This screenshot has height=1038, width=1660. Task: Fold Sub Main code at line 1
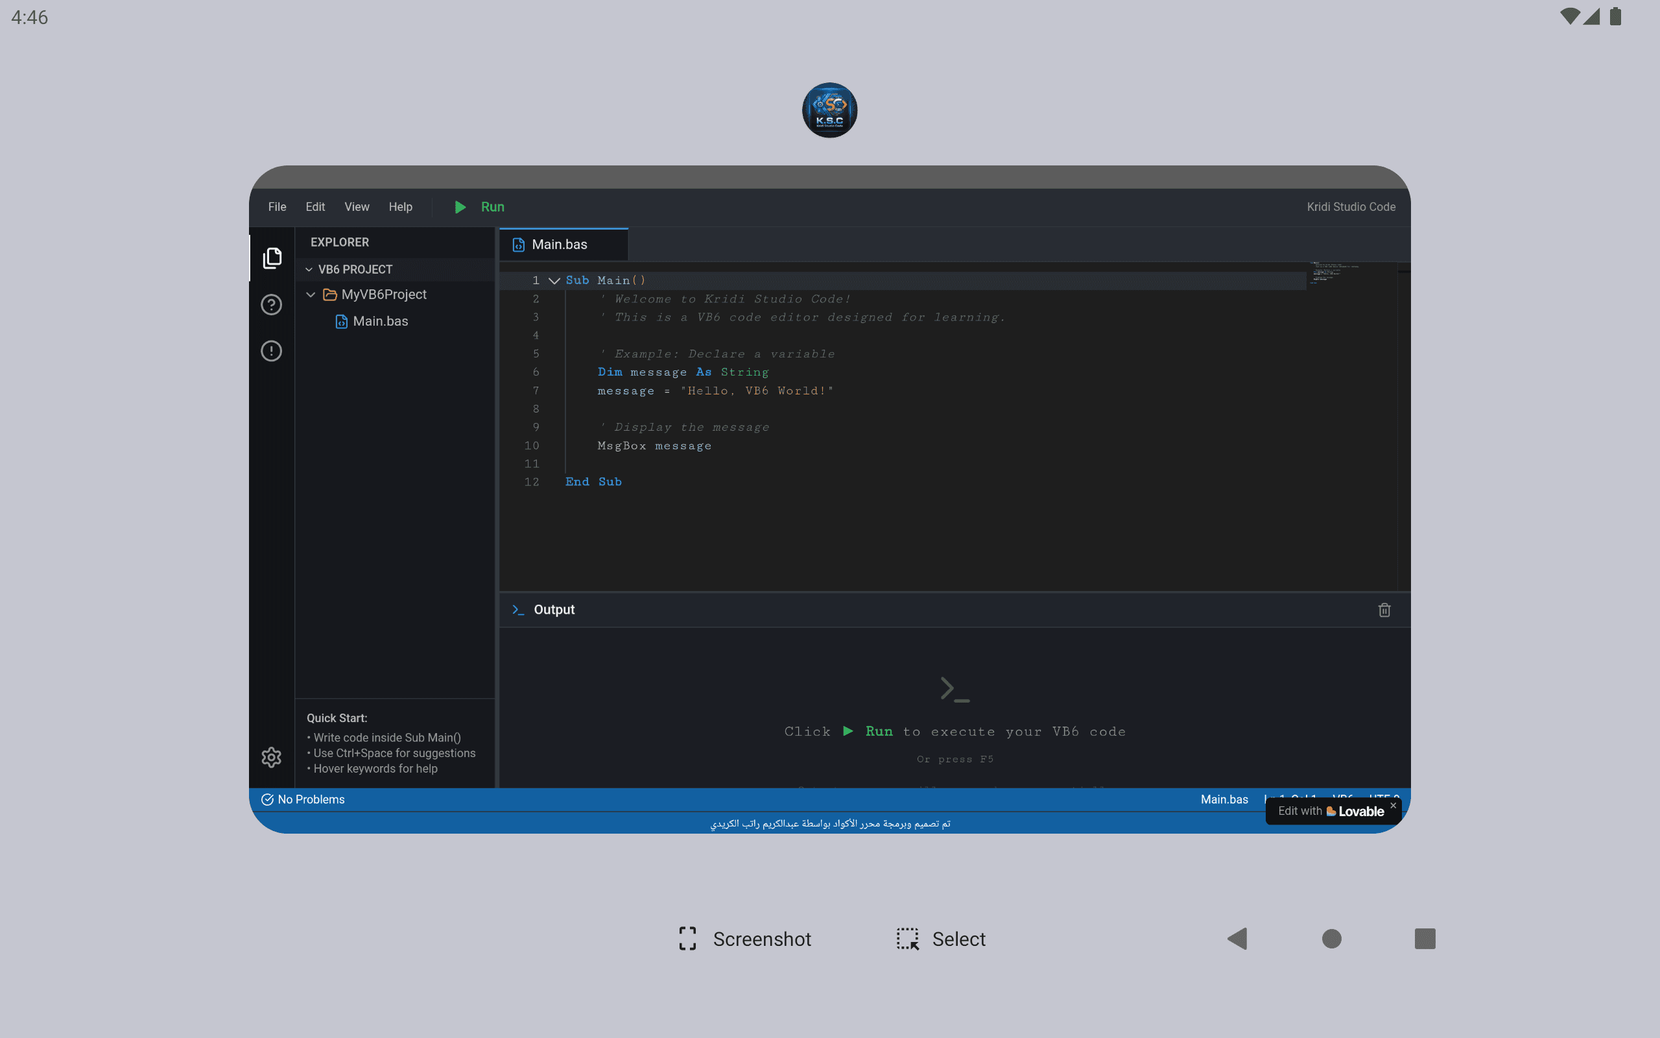click(554, 281)
